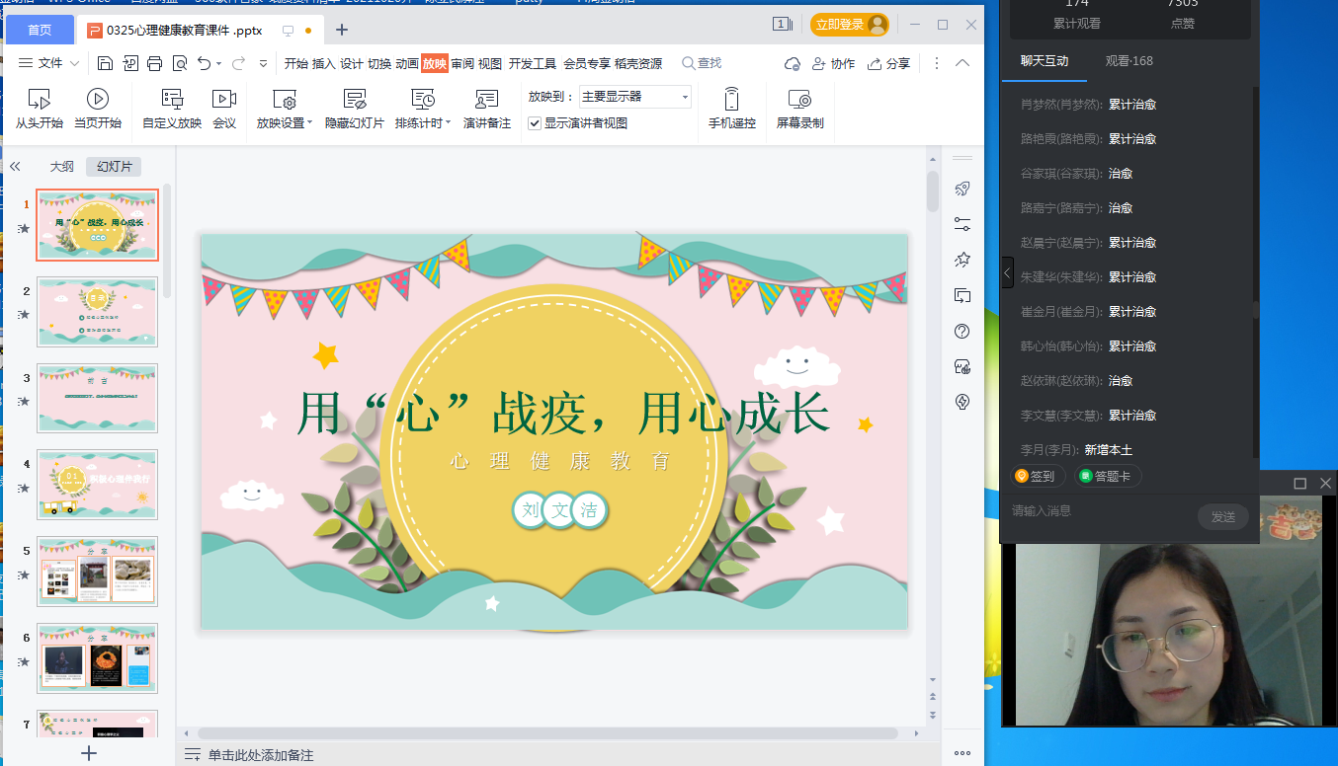Click the Save As icon in quick toolbar

coord(130,63)
